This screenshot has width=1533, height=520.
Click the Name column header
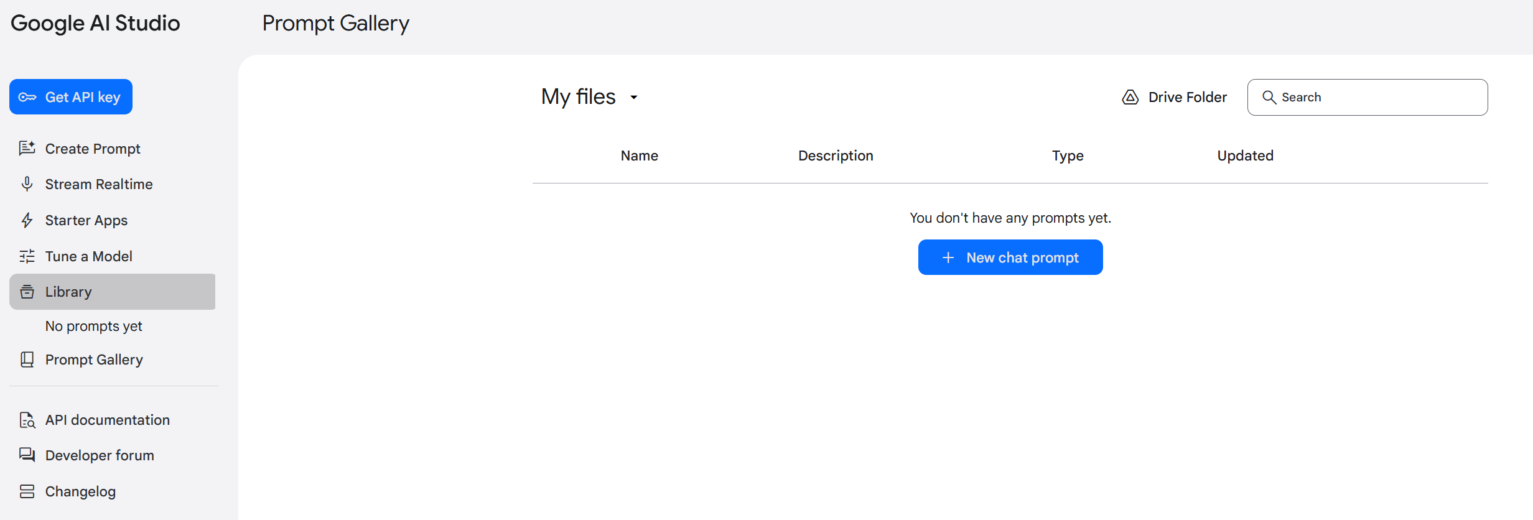coord(639,156)
